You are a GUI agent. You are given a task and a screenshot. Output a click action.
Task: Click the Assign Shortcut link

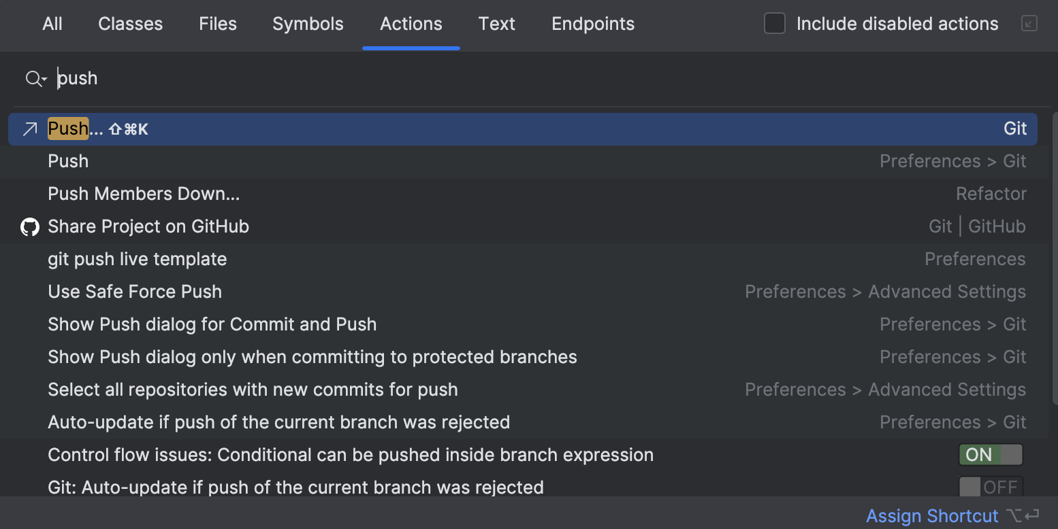pyautogui.click(x=932, y=515)
